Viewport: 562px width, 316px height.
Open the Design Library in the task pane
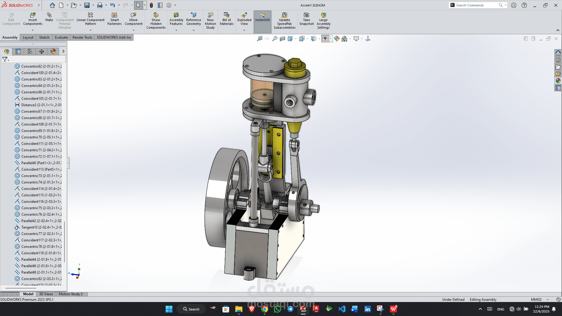point(558,60)
